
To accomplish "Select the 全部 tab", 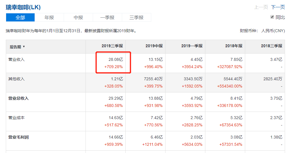I will (x=20, y=17).
